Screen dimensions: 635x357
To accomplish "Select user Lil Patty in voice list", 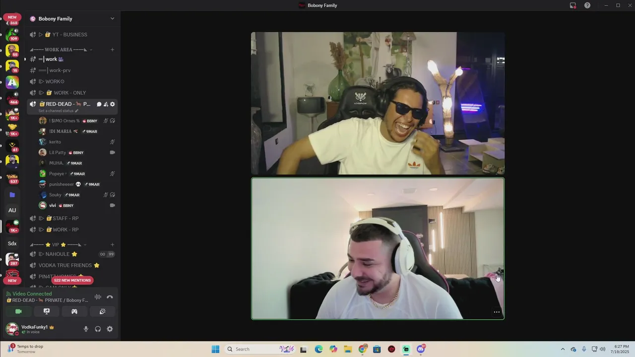I will pos(77,152).
